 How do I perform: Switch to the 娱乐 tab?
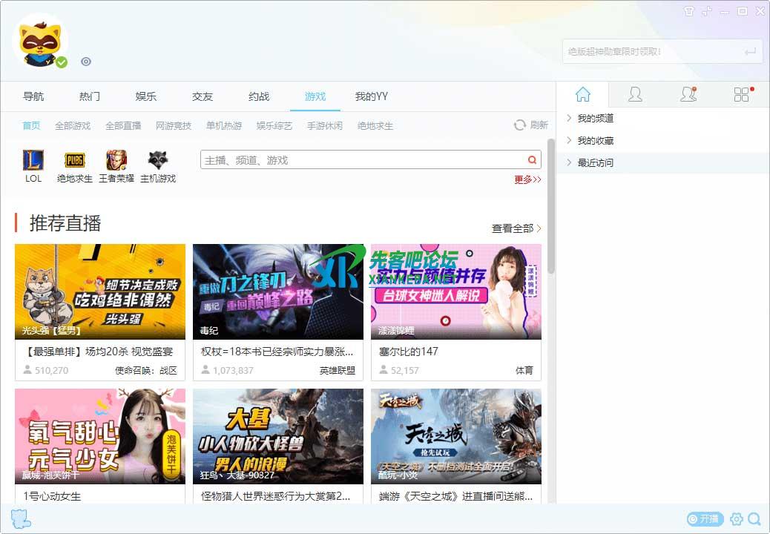(146, 96)
